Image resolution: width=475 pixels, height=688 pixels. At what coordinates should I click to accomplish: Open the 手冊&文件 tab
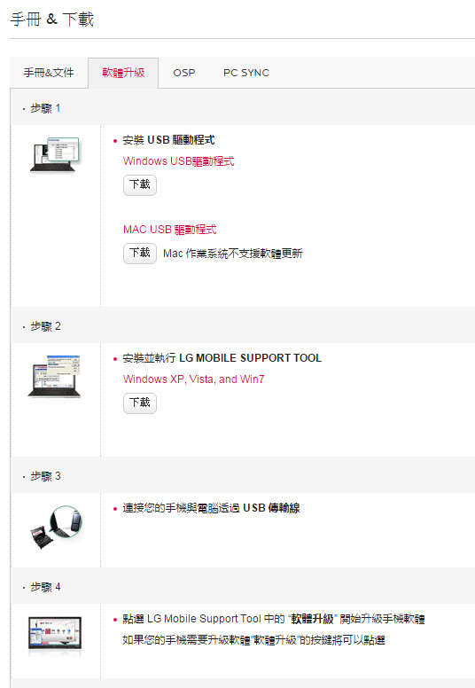click(49, 73)
